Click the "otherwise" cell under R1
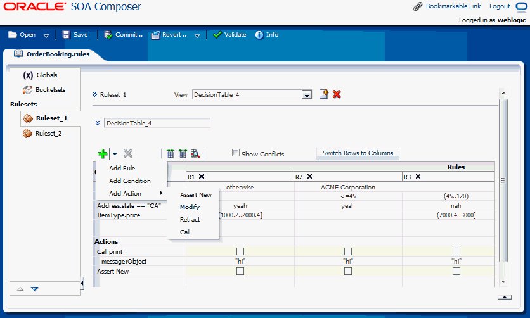This screenshot has width=530, height=318. point(240,187)
